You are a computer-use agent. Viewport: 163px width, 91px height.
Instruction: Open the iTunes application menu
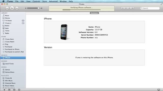[10, 1]
